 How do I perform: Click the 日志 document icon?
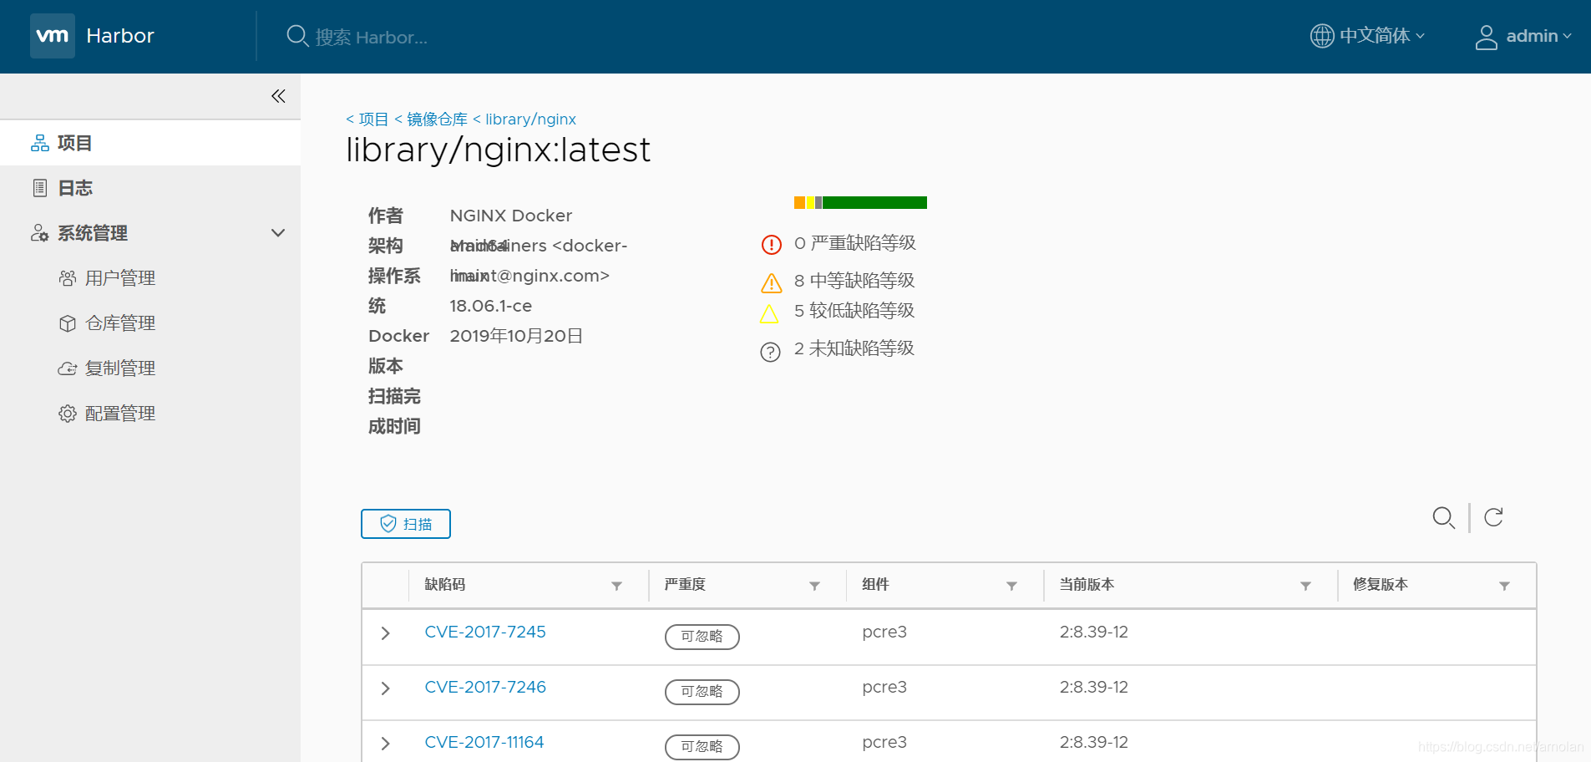[40, 188]
